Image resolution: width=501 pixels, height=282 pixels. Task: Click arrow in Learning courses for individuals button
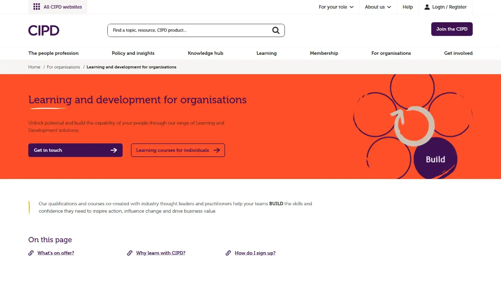pyautogui.click(x=217, y=150)
